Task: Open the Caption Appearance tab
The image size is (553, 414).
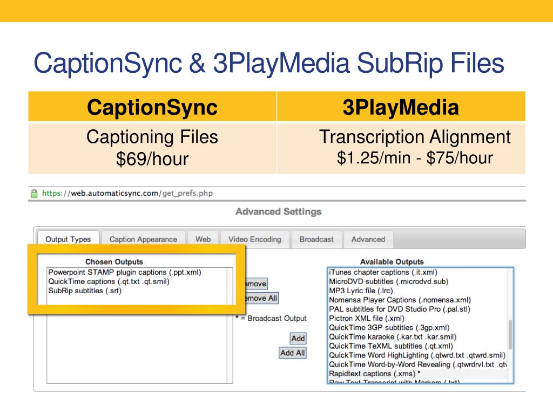Action: click(143, 239)
